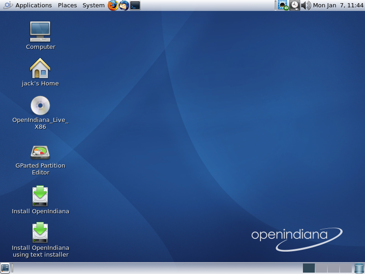Select the Install OpenIndiana icon

pyautogui.click(x=40, y=196)
